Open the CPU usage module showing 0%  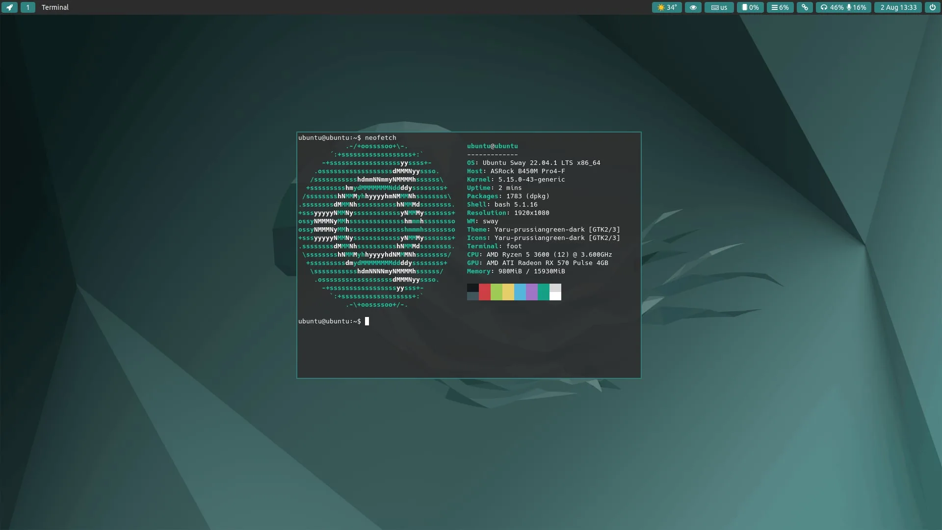750,7
